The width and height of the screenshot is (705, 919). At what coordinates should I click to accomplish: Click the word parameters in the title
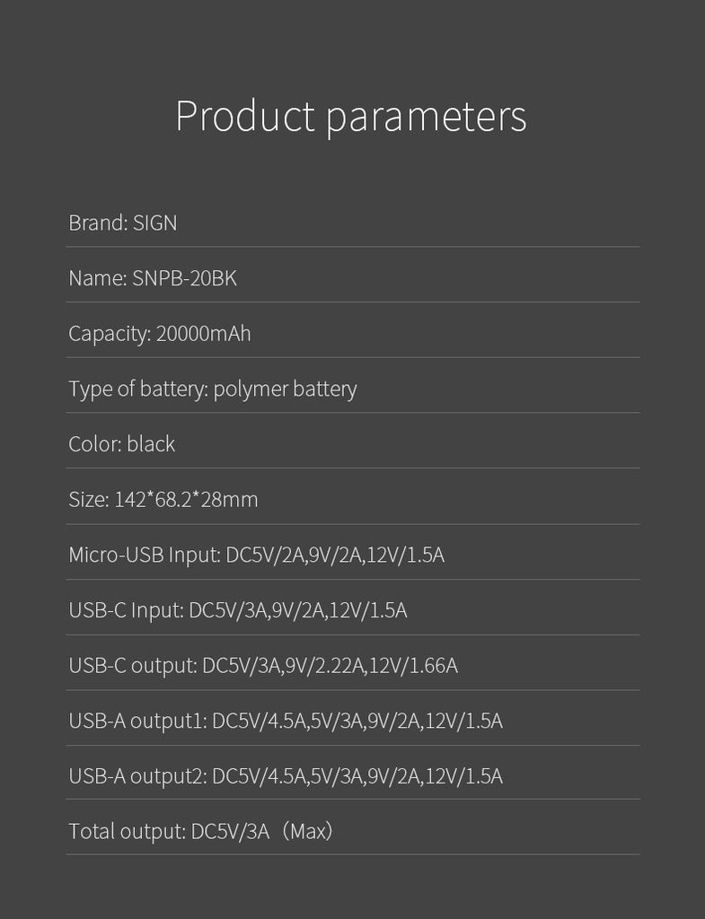click(x=426, y=119)
